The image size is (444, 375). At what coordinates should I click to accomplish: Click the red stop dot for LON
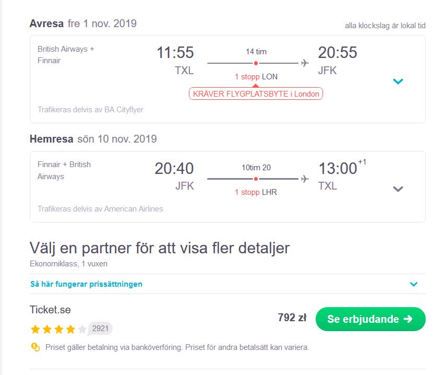click(256, 63)
